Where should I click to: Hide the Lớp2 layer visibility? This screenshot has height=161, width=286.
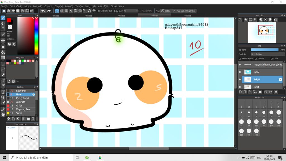pos(240,72)
